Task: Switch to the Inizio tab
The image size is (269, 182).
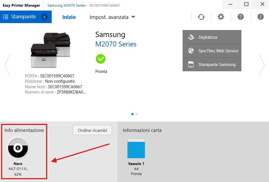Action: click(69, 17)
